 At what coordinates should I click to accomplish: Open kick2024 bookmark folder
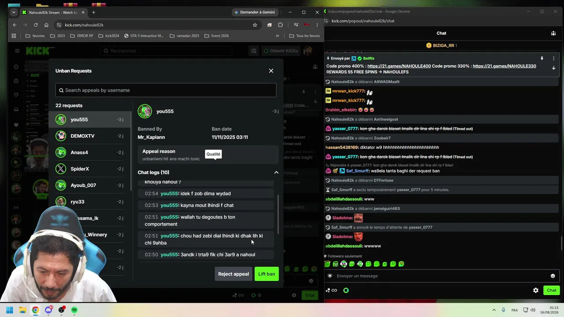[109, 36]
